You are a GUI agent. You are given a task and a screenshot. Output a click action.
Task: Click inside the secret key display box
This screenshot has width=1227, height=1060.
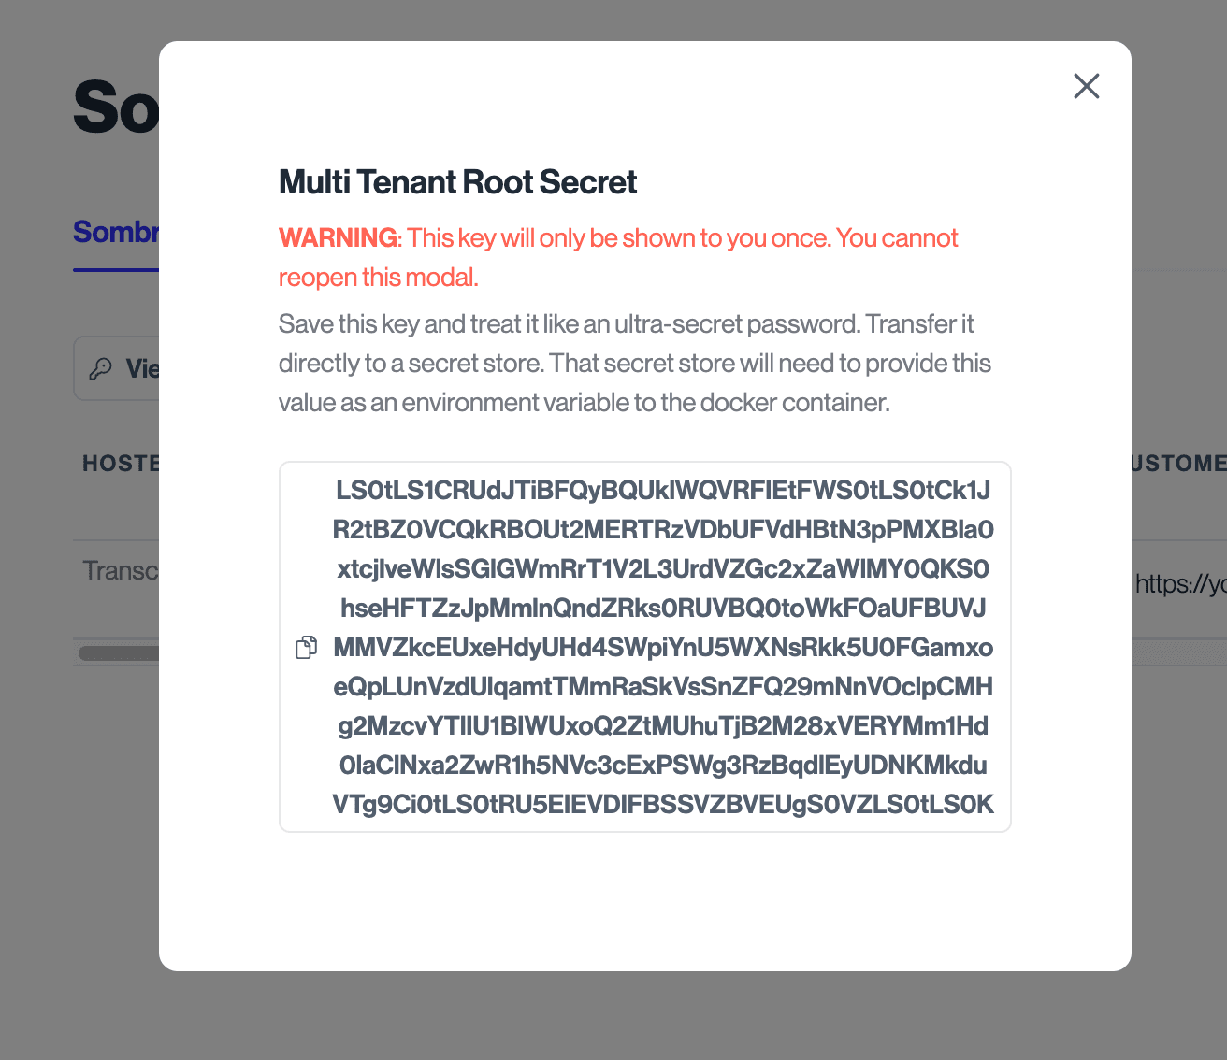(644, 646)
